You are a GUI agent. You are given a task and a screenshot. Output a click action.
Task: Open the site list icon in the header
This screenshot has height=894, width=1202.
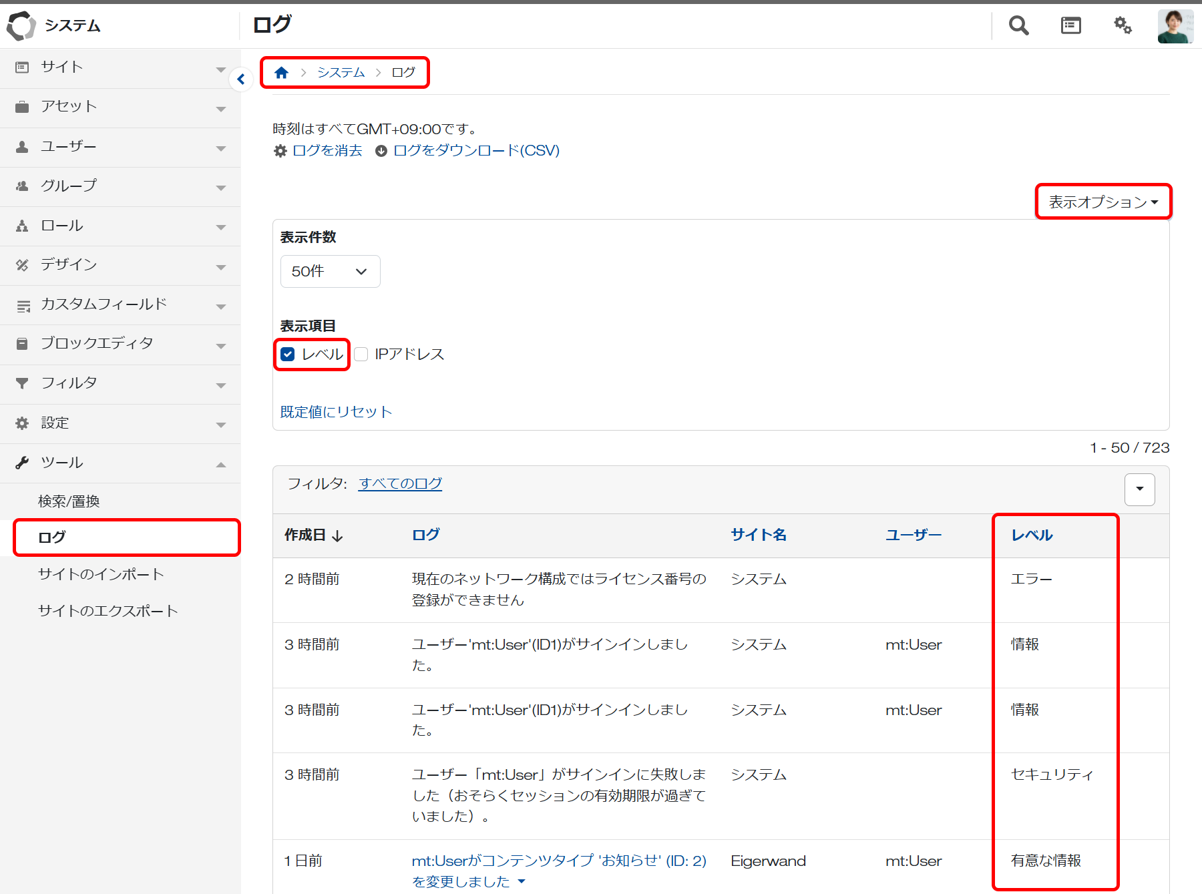click(1070, 25)
